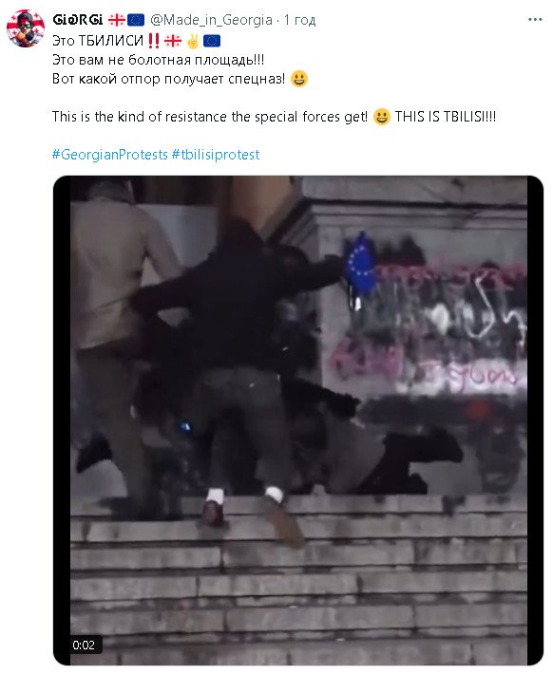Viewport: 553px width, 674px height.
Task: Open the three-dot more options menu
Action: pyautogui.click(x=535, y=19)
